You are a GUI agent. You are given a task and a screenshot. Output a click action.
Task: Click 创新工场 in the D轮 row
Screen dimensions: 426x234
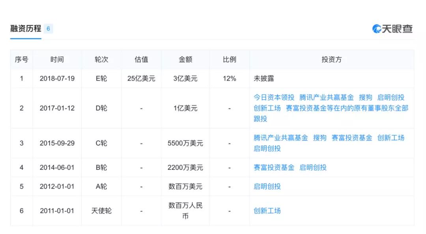coord(267,108)
